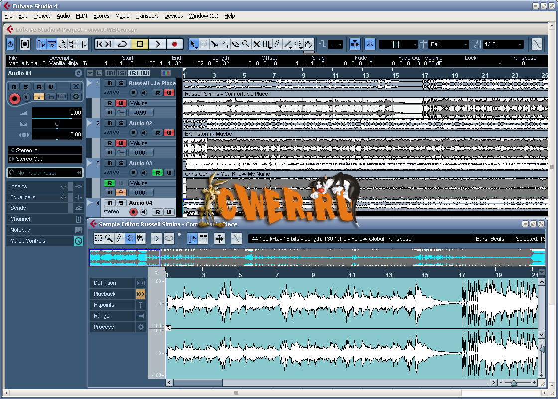Toggle record enable on Audio 04 track
Screen dimensions: 558x399
pyautogui.click(x=133, y=212)
